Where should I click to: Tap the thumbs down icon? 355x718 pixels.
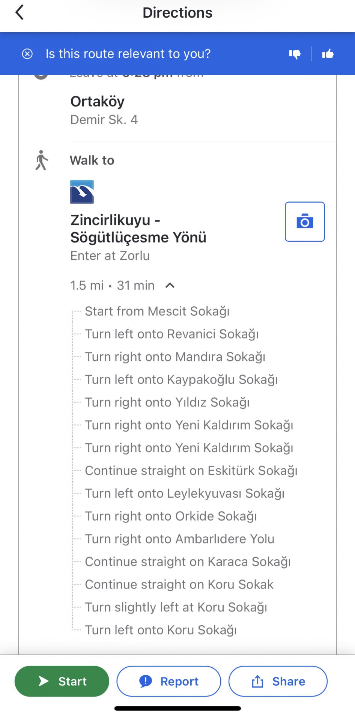click(x=295, y=54)
